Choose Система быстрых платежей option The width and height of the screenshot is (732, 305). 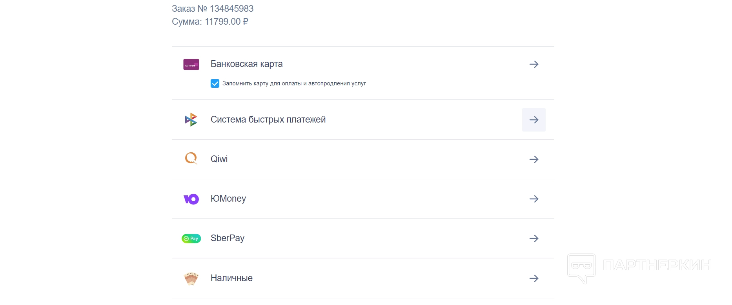click(268, 119)
